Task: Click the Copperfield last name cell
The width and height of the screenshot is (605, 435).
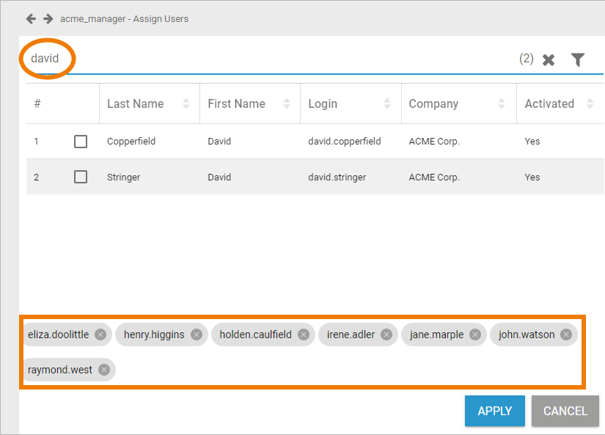Action: click(131, 142)
